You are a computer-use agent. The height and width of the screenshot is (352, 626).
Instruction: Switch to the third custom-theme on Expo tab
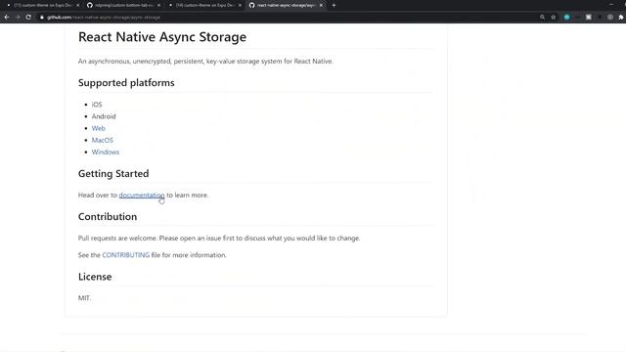[203, 5]
